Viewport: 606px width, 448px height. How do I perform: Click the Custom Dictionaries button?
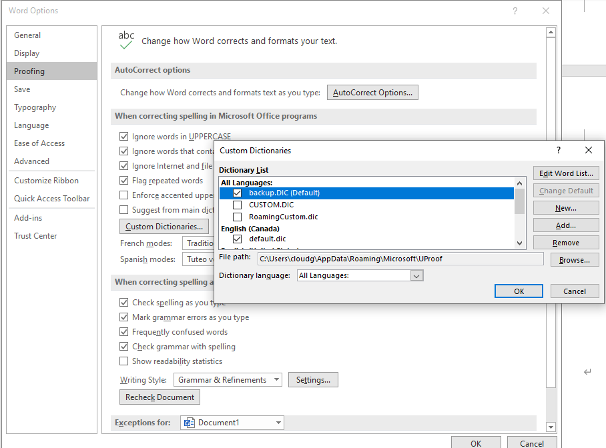click(164, 227)
